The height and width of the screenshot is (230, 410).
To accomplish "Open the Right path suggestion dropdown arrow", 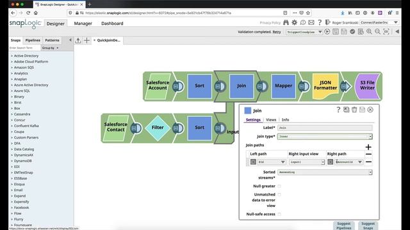I will (x=360, y=162).
